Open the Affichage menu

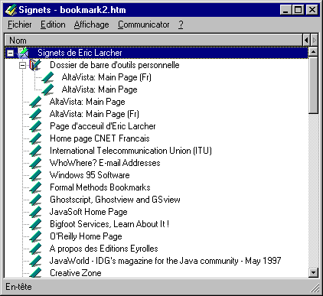pos(92,24)
